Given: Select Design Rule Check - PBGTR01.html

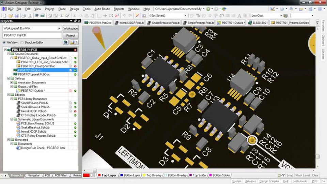Looking at the screenshot, I should pos(43,148).
